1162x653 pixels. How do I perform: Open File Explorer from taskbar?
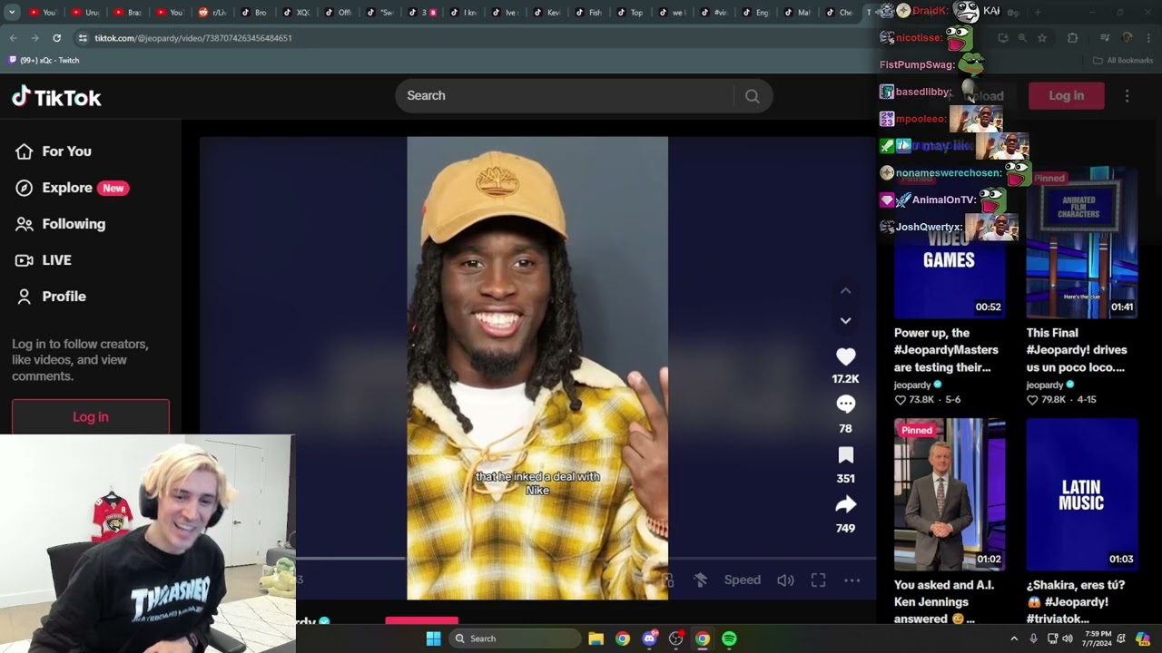(596, 638)
